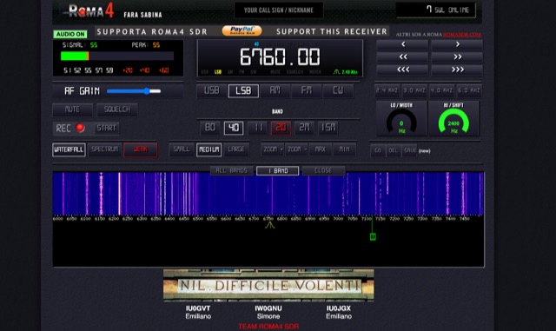Choose SMALL waterfall size
556x331 pixels.
(x=182, y=149)
